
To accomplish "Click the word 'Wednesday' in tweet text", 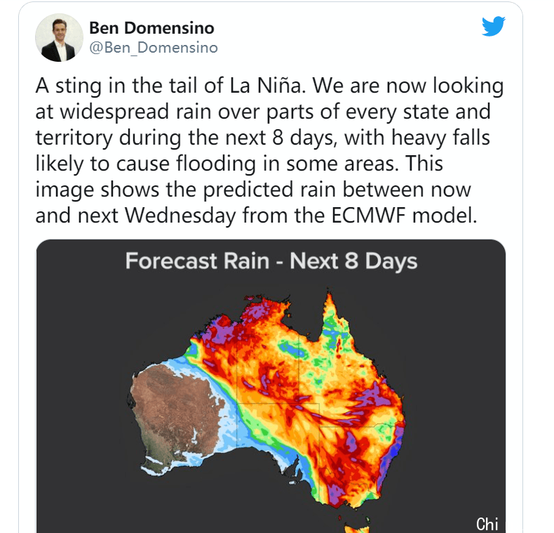I will click(x=180, y=215).
